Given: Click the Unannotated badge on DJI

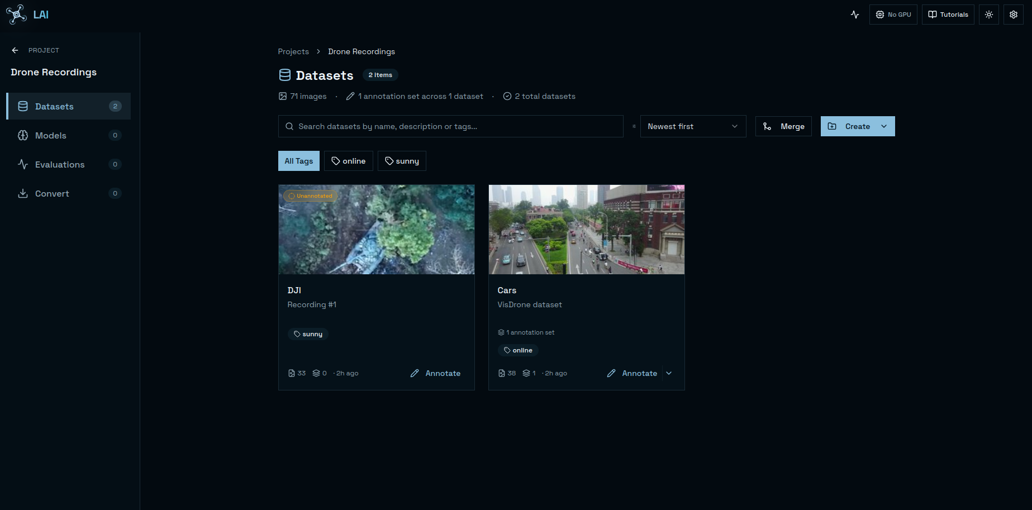Looking at the screenshot, I should (x=310, y=196).
